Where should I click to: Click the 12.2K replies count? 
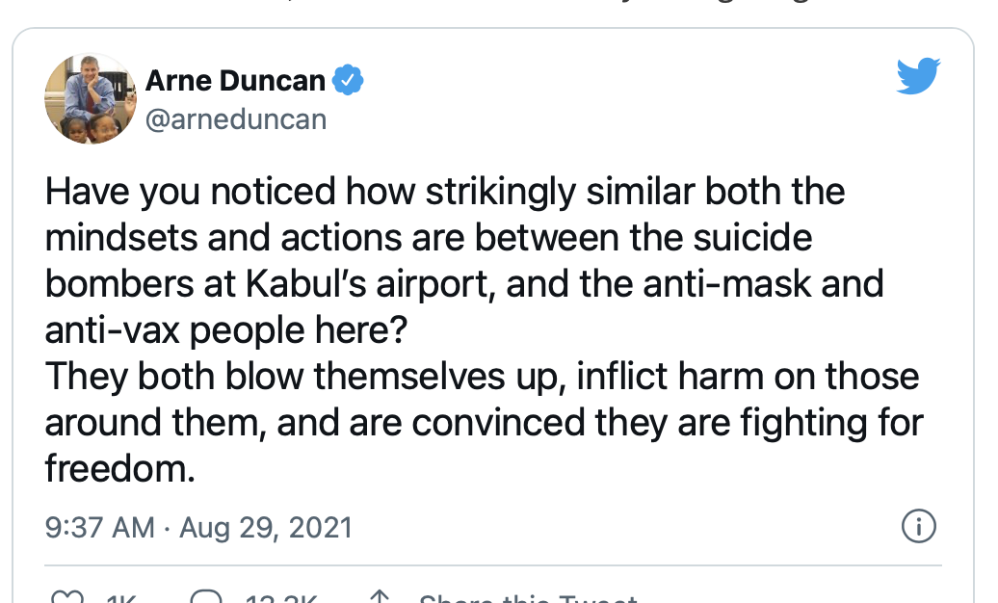[281, 598]
